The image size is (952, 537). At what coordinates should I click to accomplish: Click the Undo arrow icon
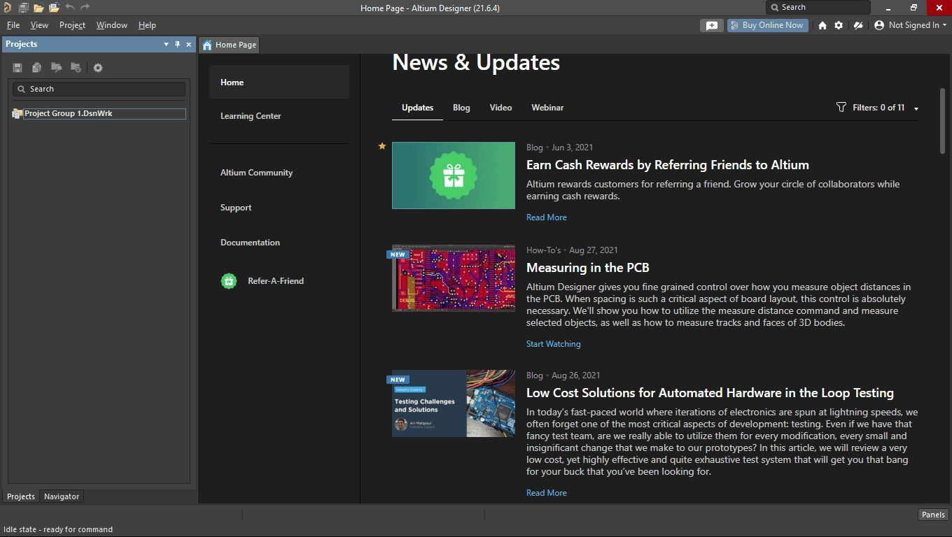pyautogui.click(x=69, y=8)
